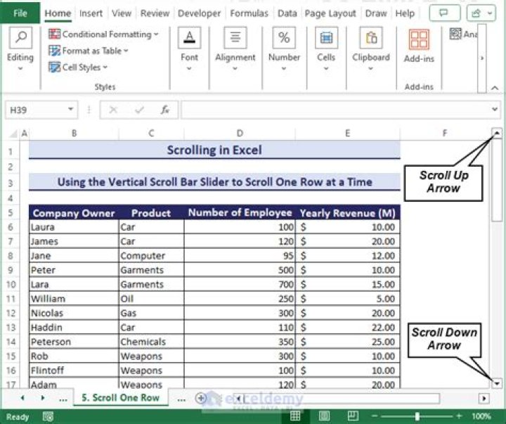Click the Select All corner triangle
This screenshot has height=424, width=506.
pos(12,134)
